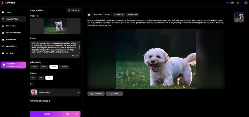Click the generated dog video preview
Screen dimensions: 249x117
156,59
